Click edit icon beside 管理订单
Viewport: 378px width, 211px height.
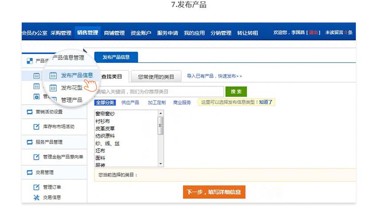click(36, 187)
